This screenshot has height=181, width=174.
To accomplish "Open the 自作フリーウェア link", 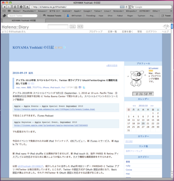I will [134, 151].
